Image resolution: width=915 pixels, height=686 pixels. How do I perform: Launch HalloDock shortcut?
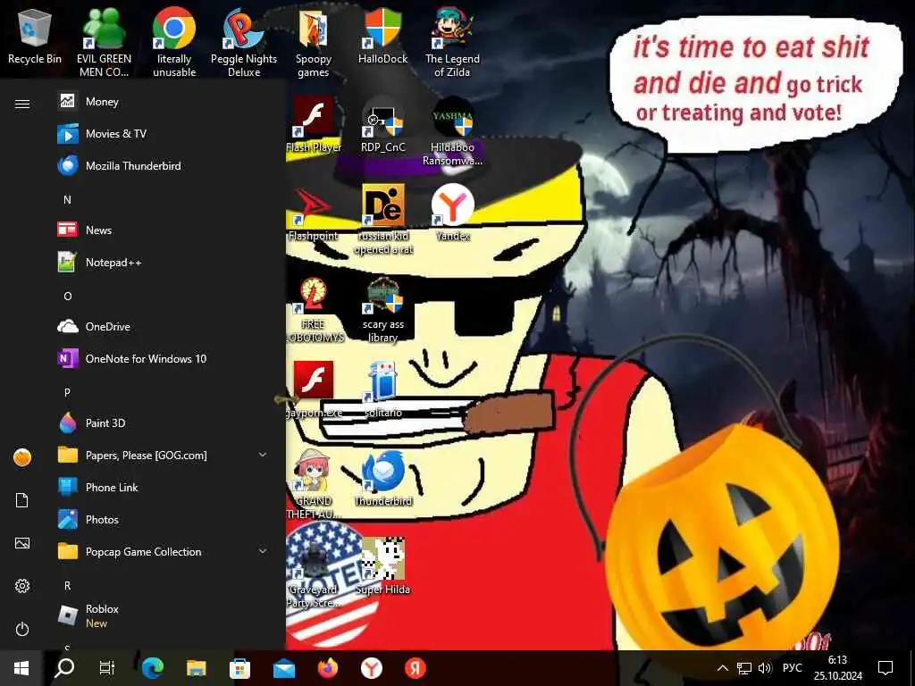click(x=382, y=36)
